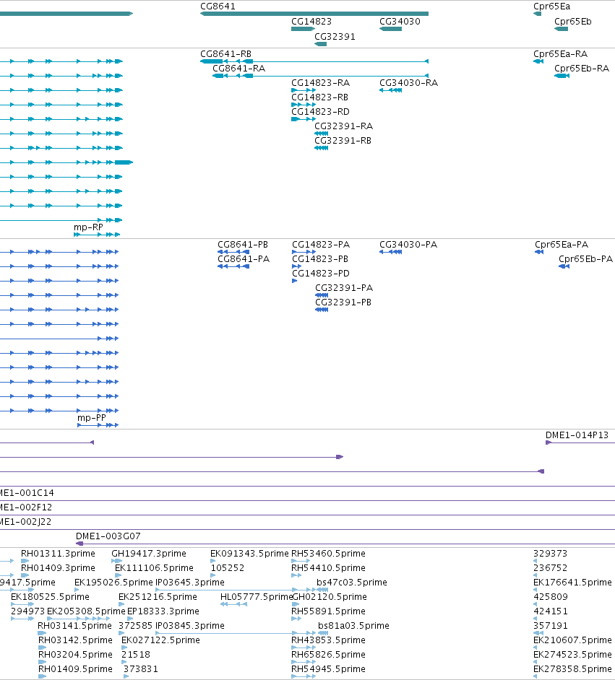Click EST EK195026.5prime

(113, 582)
